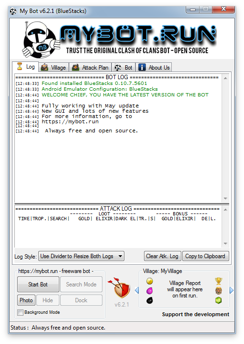Click the https://mybot.run line in log

pyautogui.click(x=70, y=121)
